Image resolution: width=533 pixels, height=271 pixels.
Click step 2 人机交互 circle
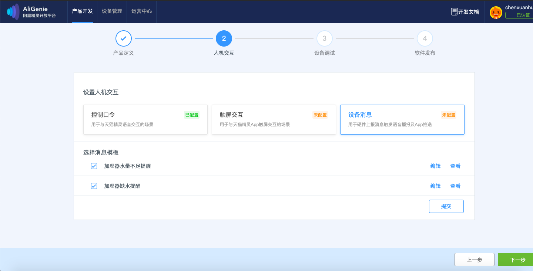pyautogui.click(x=224, y=38)
